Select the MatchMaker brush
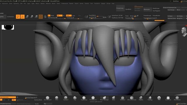 click(177, 98)
